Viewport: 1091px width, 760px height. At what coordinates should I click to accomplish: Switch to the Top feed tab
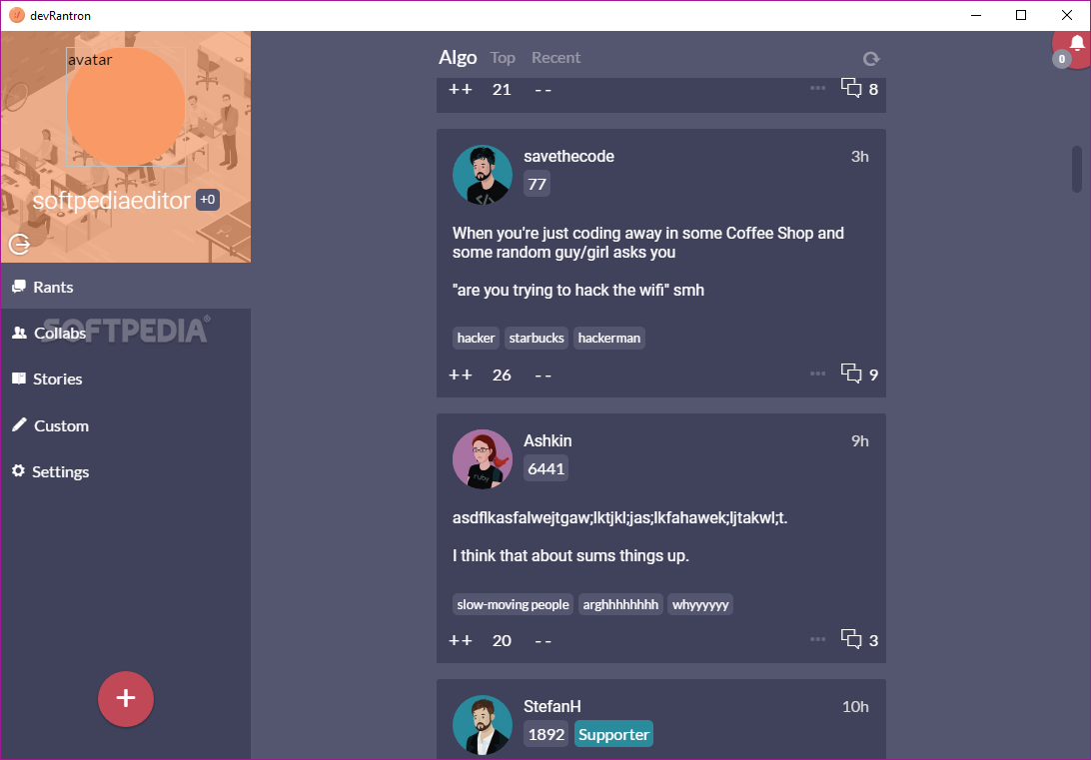coord(503,58)
